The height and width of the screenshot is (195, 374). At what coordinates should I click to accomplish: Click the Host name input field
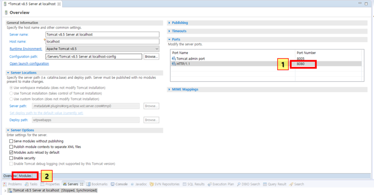[x=102, y=41]
